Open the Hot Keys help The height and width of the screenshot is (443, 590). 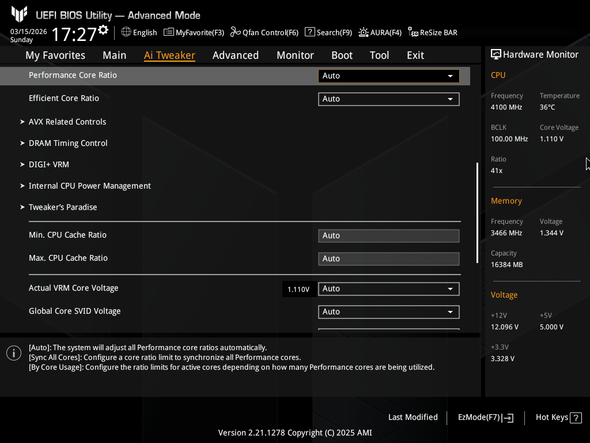(559, 418)
